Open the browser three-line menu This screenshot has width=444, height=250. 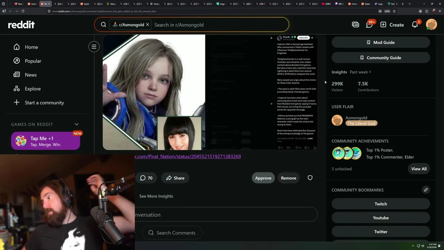coord(439,11)
